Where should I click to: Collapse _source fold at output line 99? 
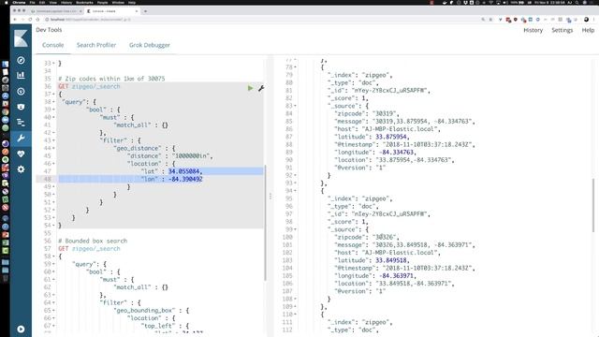point(295,229)
